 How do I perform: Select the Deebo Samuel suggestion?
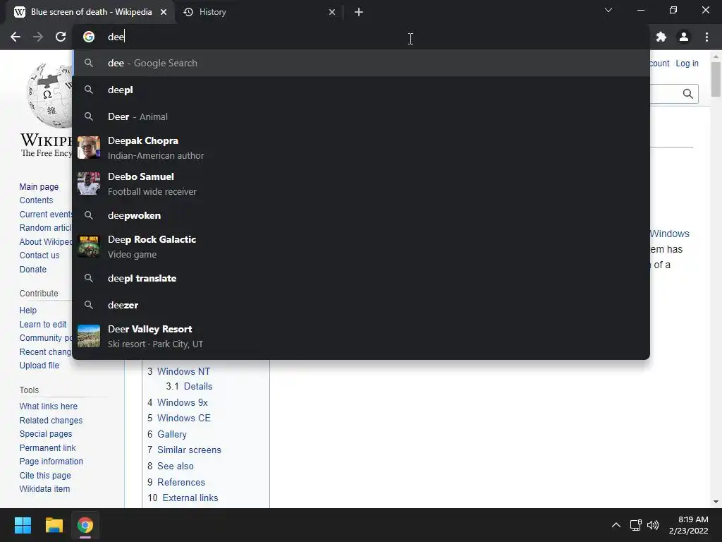point(361,184)
